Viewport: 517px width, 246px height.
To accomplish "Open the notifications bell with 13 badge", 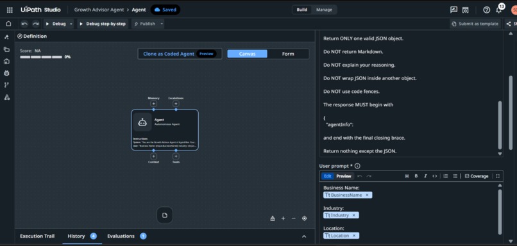I will coord(499,10).
